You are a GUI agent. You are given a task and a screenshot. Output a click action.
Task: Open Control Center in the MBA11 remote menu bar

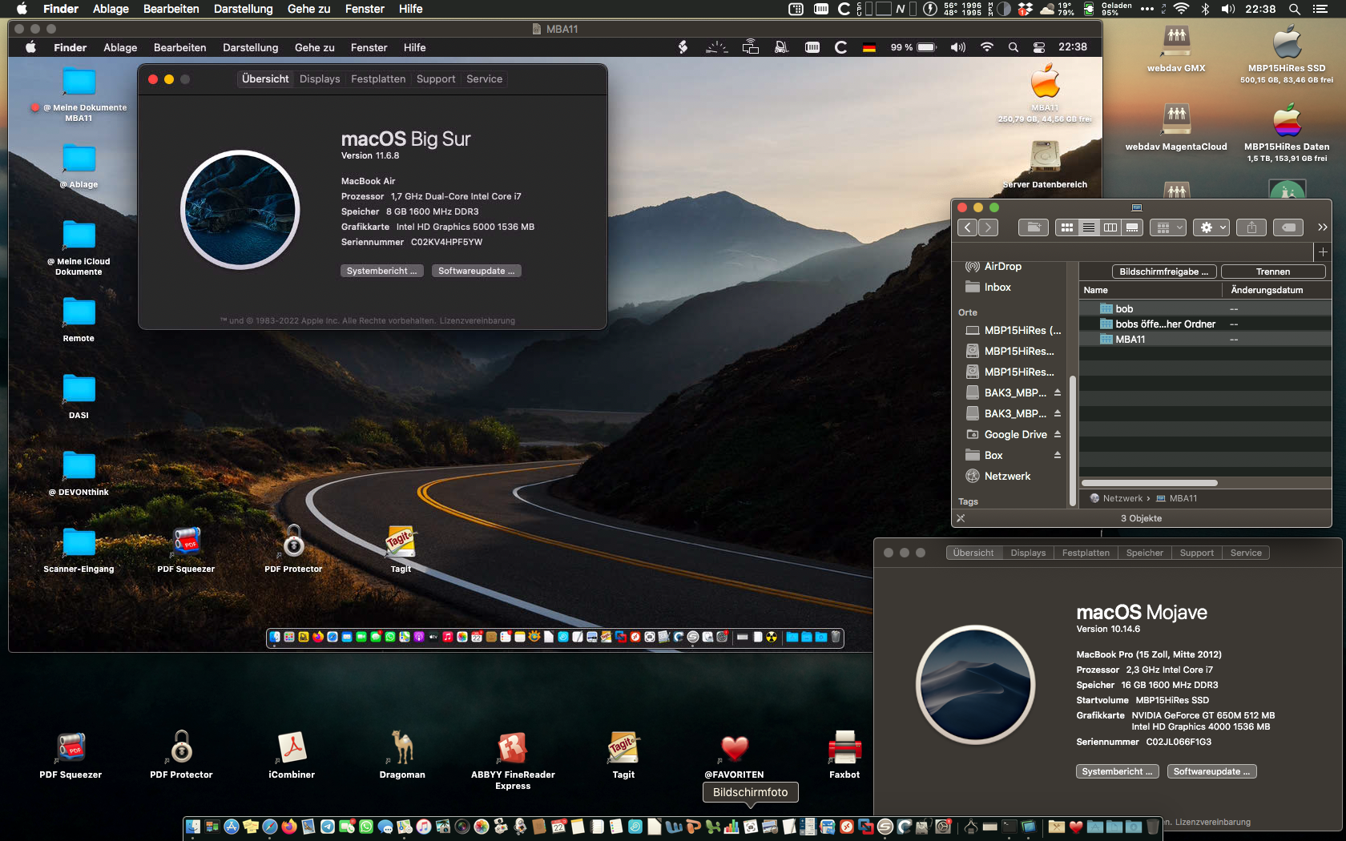coord(1039,47)
